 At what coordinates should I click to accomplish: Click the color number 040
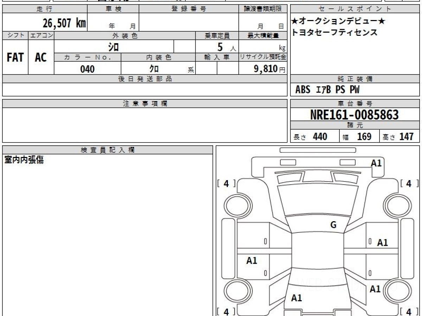pyautogui.click(x=88, y=69)
